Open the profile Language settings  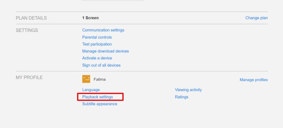point(91,90)
